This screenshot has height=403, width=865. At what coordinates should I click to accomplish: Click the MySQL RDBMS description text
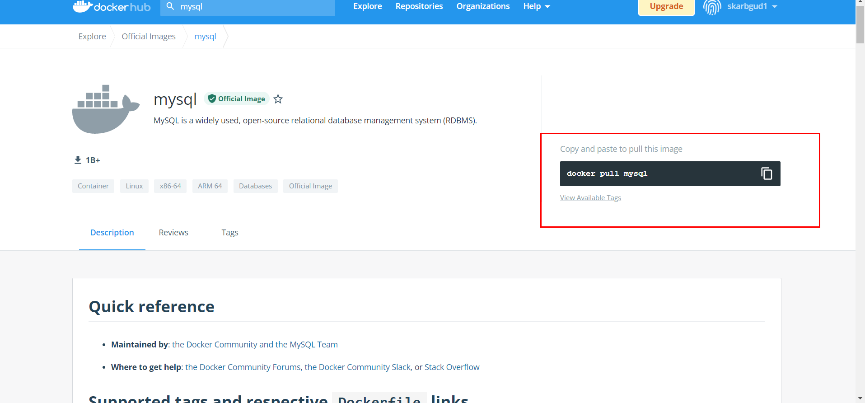[315, 121]
